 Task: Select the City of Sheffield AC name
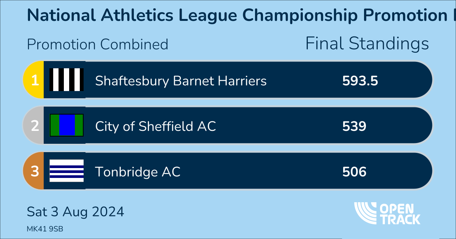point(155,126)
